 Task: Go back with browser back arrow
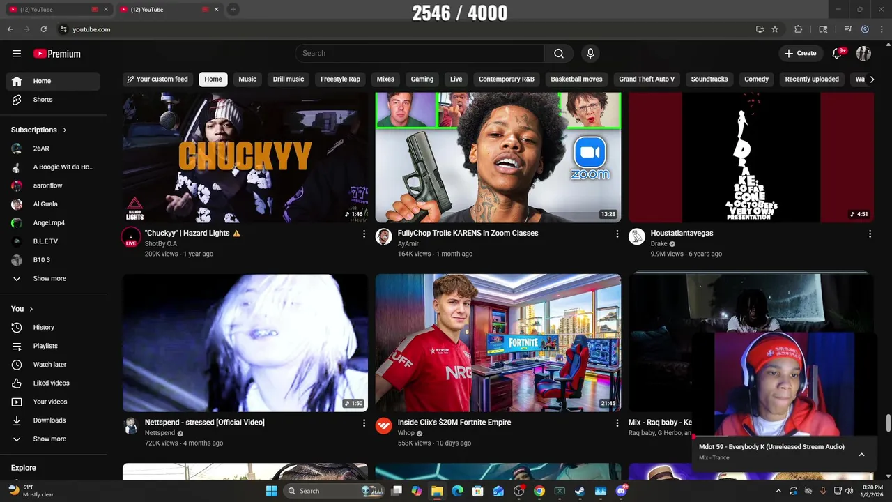tap(10, 29)
